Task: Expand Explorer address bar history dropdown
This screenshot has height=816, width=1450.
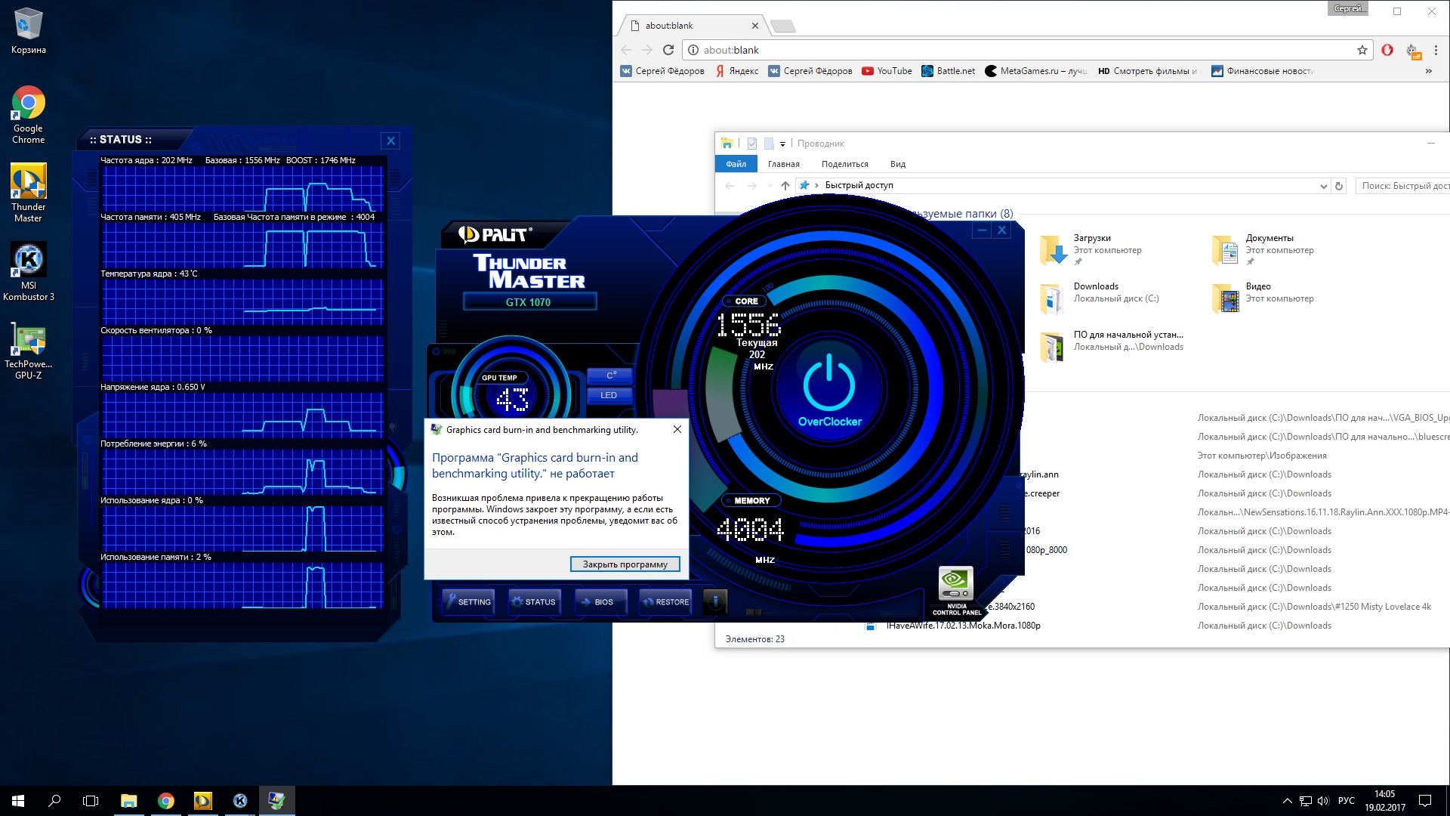Action: [x=1323, y=186]
